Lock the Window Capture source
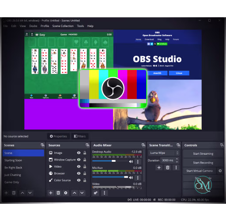226x221 pixels. click(85, 160)
